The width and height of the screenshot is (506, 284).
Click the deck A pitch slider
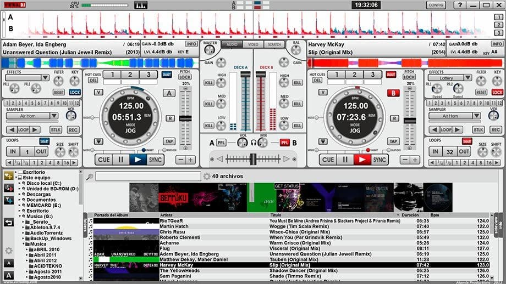(x=185, y=118)
